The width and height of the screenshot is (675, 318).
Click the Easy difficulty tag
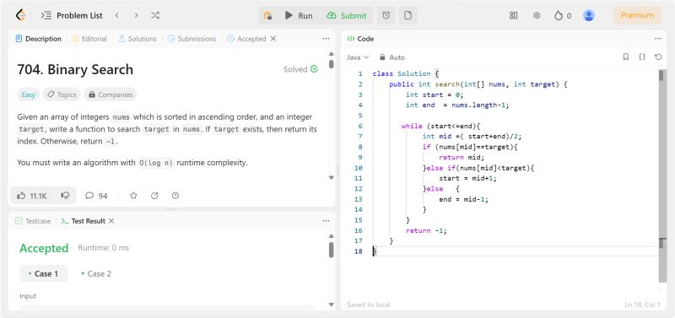coord(29,94)
